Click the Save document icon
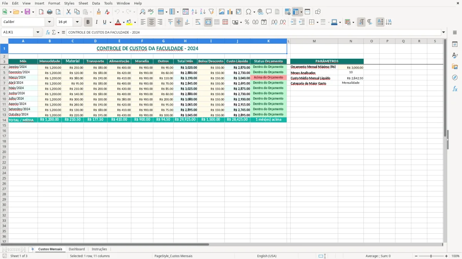Image resolution: width=462 pixels, height=259 pixels. point(27,12)
